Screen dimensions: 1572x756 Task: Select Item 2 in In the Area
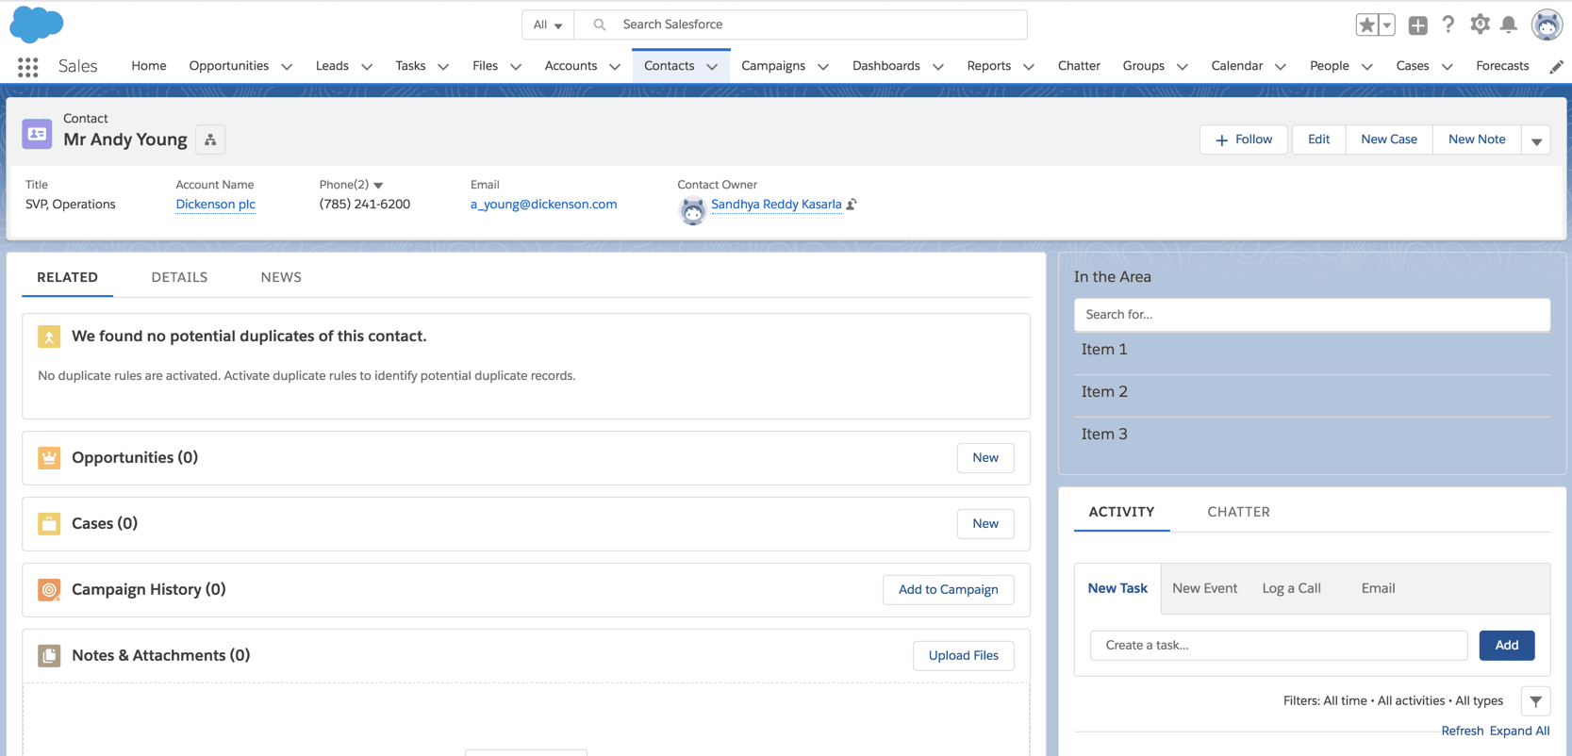[1312, 392]
